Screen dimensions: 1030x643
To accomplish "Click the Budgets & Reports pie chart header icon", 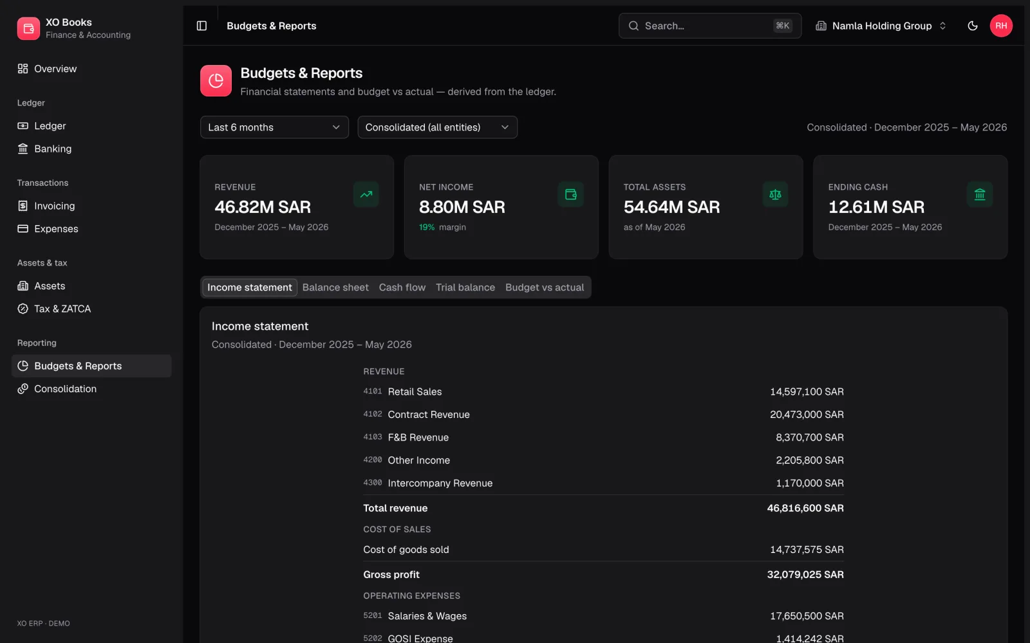I will [216, 81].
